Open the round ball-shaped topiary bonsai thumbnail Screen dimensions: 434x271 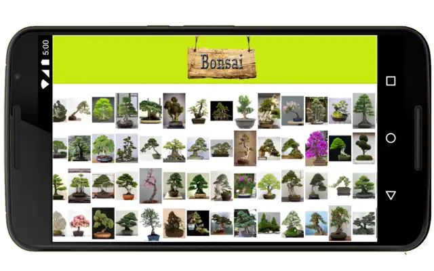click(x=363, y=148)
